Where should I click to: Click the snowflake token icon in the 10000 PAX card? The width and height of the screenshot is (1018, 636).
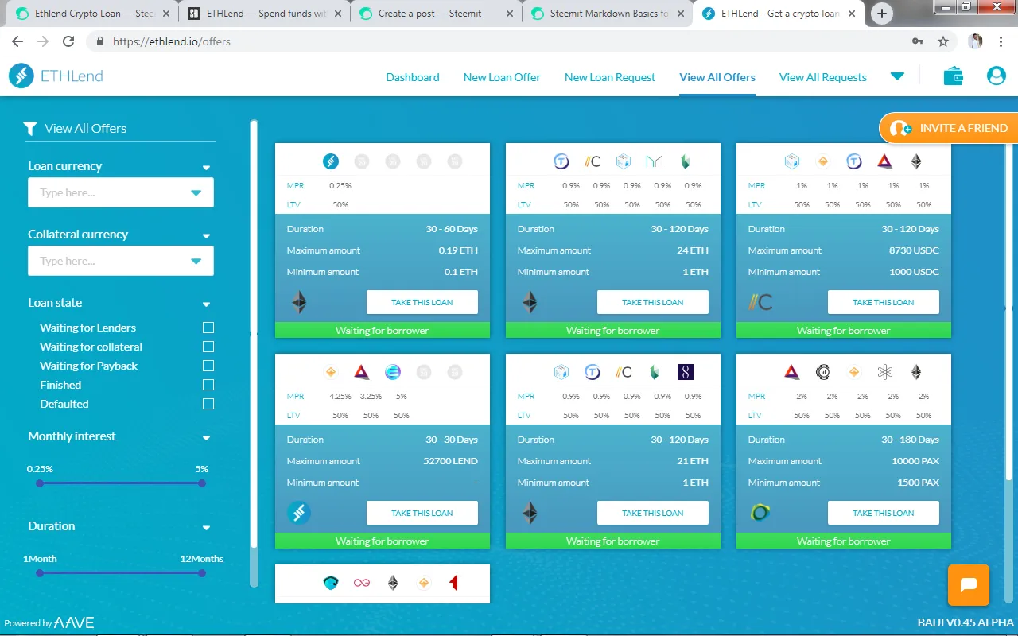[885, 372]
